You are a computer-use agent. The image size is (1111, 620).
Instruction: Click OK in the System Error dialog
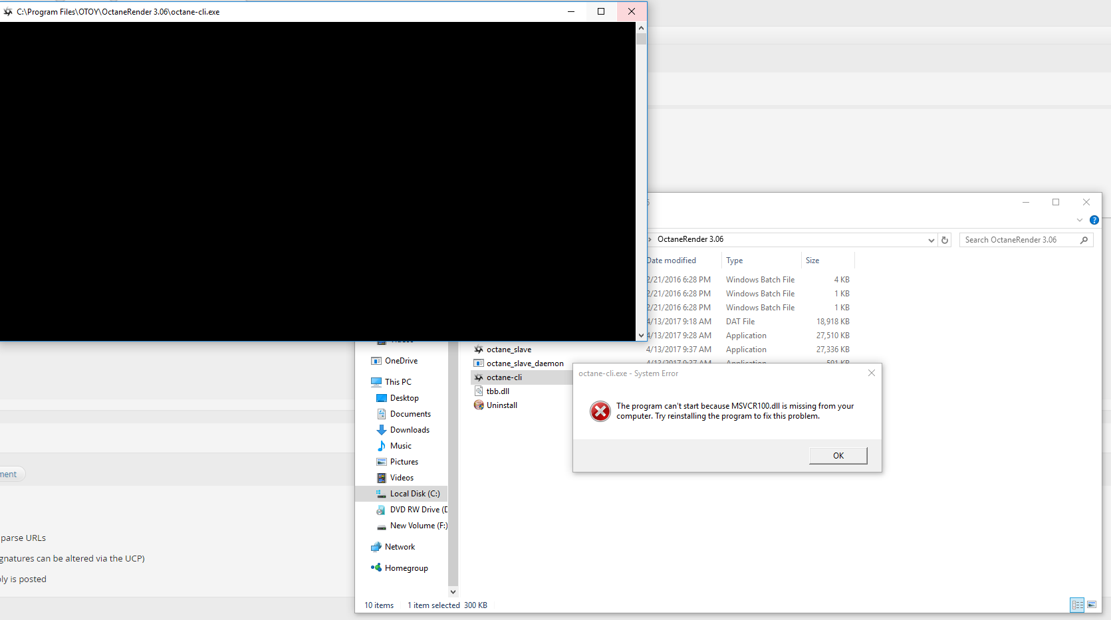click(x=838, y=455)
